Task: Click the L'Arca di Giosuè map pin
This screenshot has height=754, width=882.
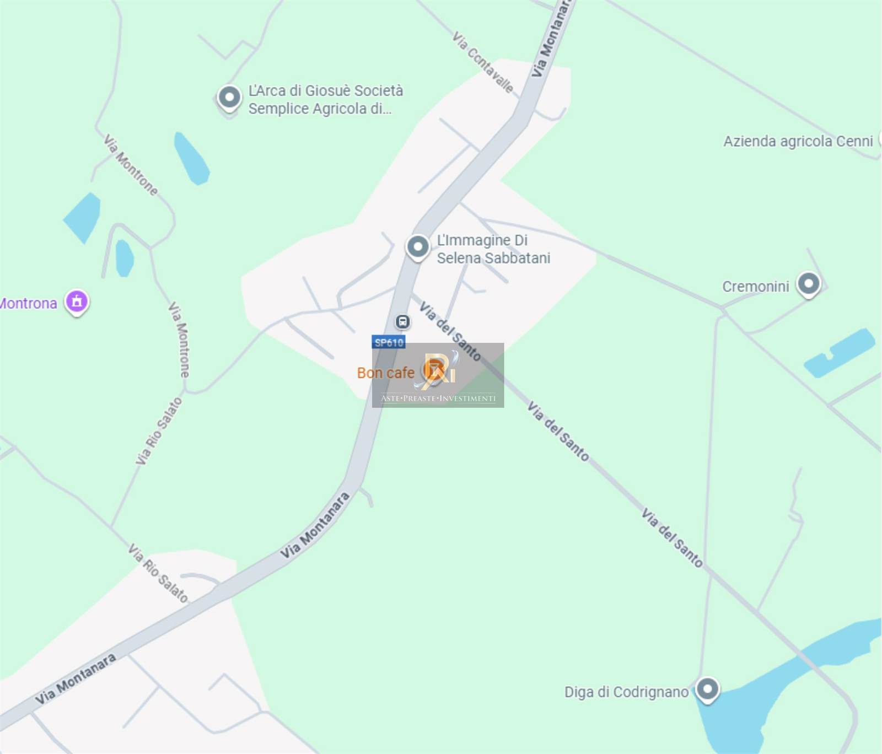Action: (229, 98)
